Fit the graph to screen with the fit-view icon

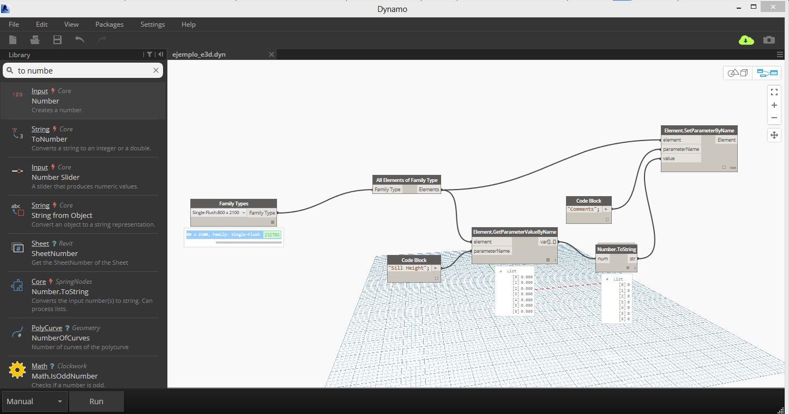coord(774,92)
